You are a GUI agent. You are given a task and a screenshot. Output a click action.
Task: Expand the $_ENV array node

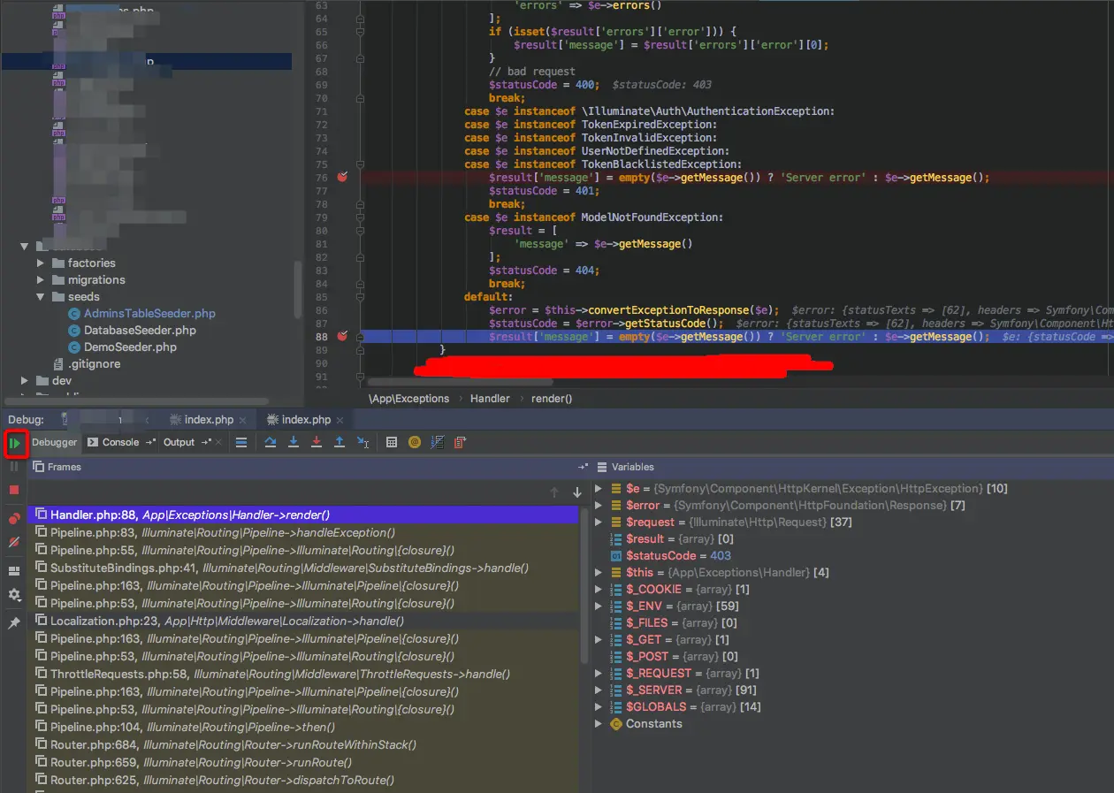(x=599, y=606)
